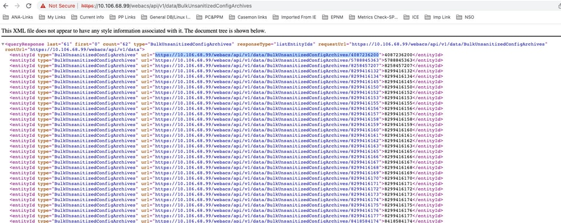Click entity ID value 8299416161
This screenshot has width=561, height=223.
(398, 135)
